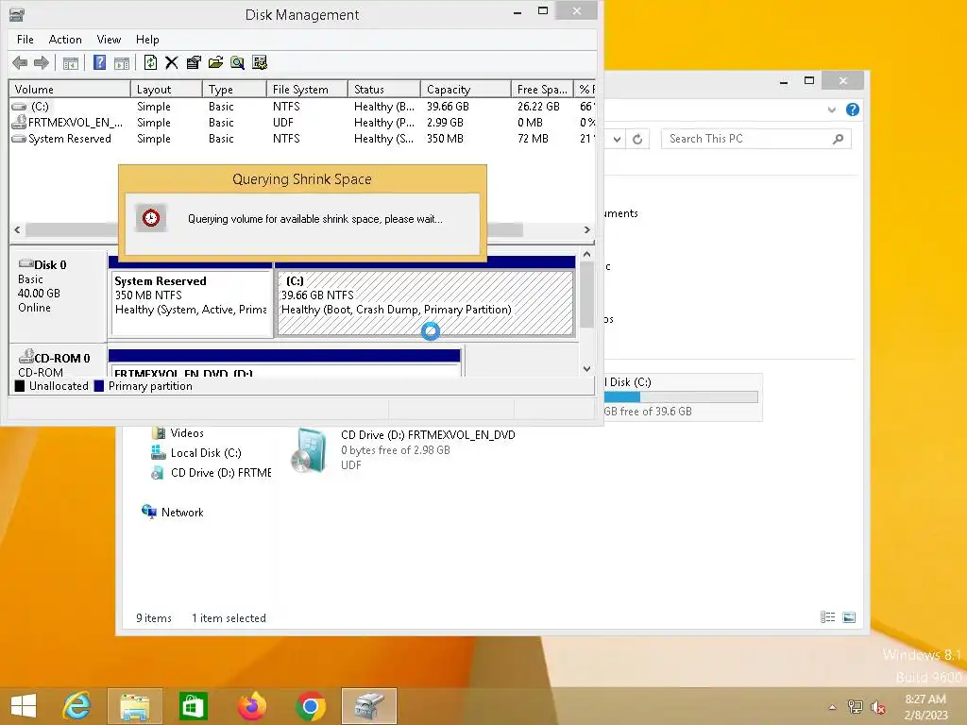Image resolution: width=967 pixels, height=725 pixels.
Task: Click the volume list's horizontal scroll right arrow
Action: point(587,230)
